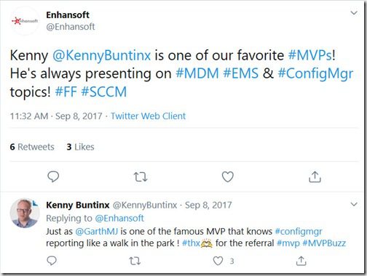Viewport: 367px width, 276px height.
Task: Share Kenny Buntinx's reply
Action: (x=301, y=261)
